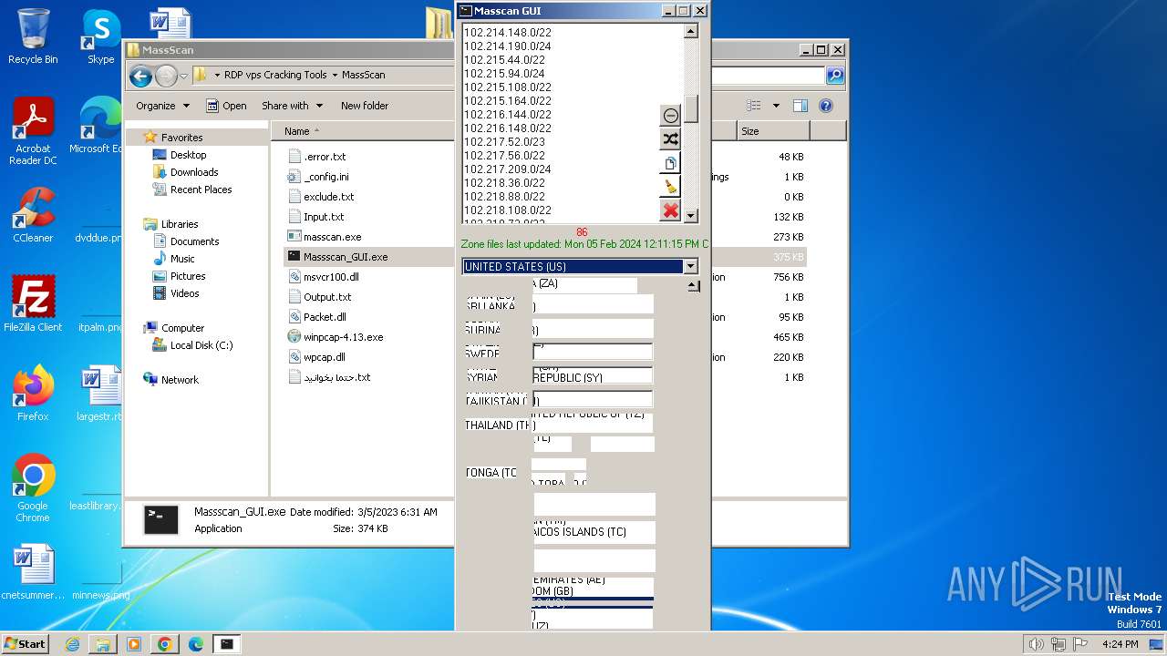Go back in MassScan explorer window

pyautogui.click(x=140, y=76)
